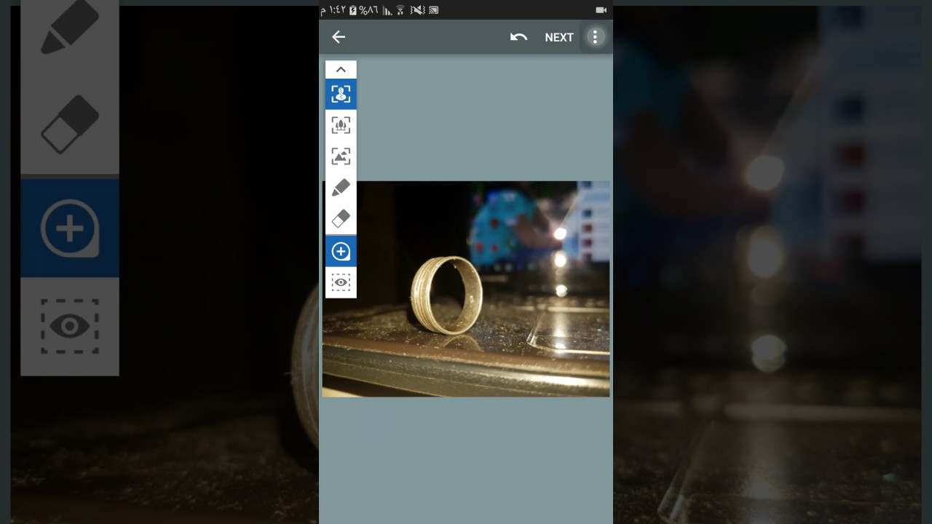The width and height of the screenshot is (932, 524).
Task: Undo the last edit
Action: coord(518,37)
